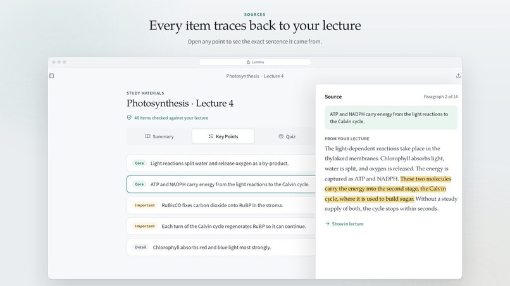This screenshot has height=286, width=510.
Task: Click the Source panel heading
Action: (x=333, y=97)
